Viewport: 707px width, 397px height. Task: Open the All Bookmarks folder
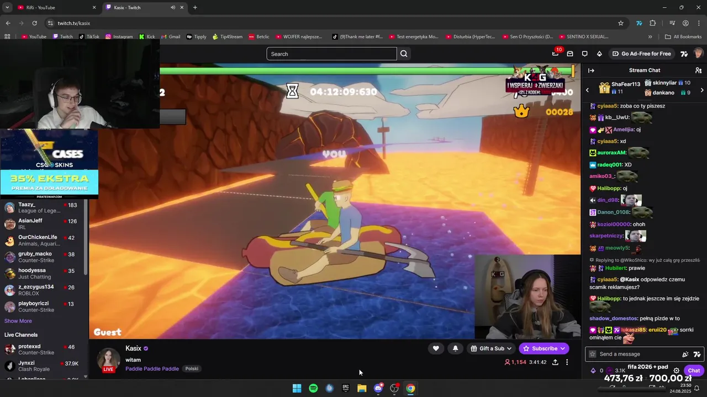(683, 37)
